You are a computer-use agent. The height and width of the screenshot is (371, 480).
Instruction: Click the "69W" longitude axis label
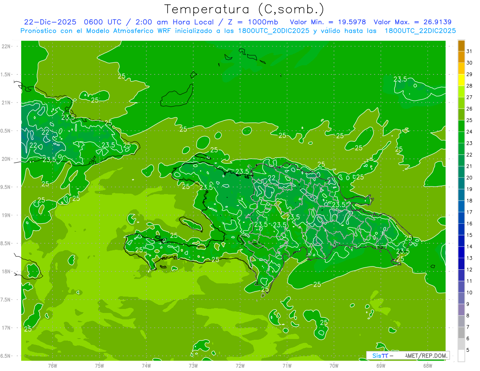[x=381, y=365]
